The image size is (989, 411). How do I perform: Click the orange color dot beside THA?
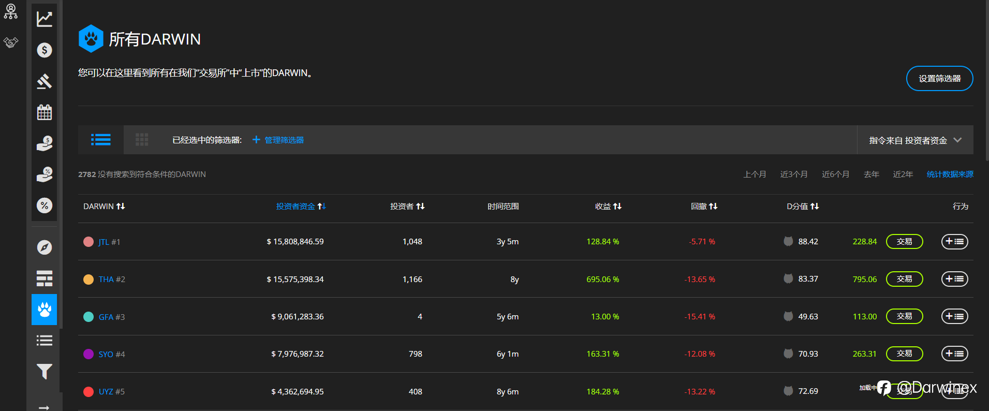88,279
